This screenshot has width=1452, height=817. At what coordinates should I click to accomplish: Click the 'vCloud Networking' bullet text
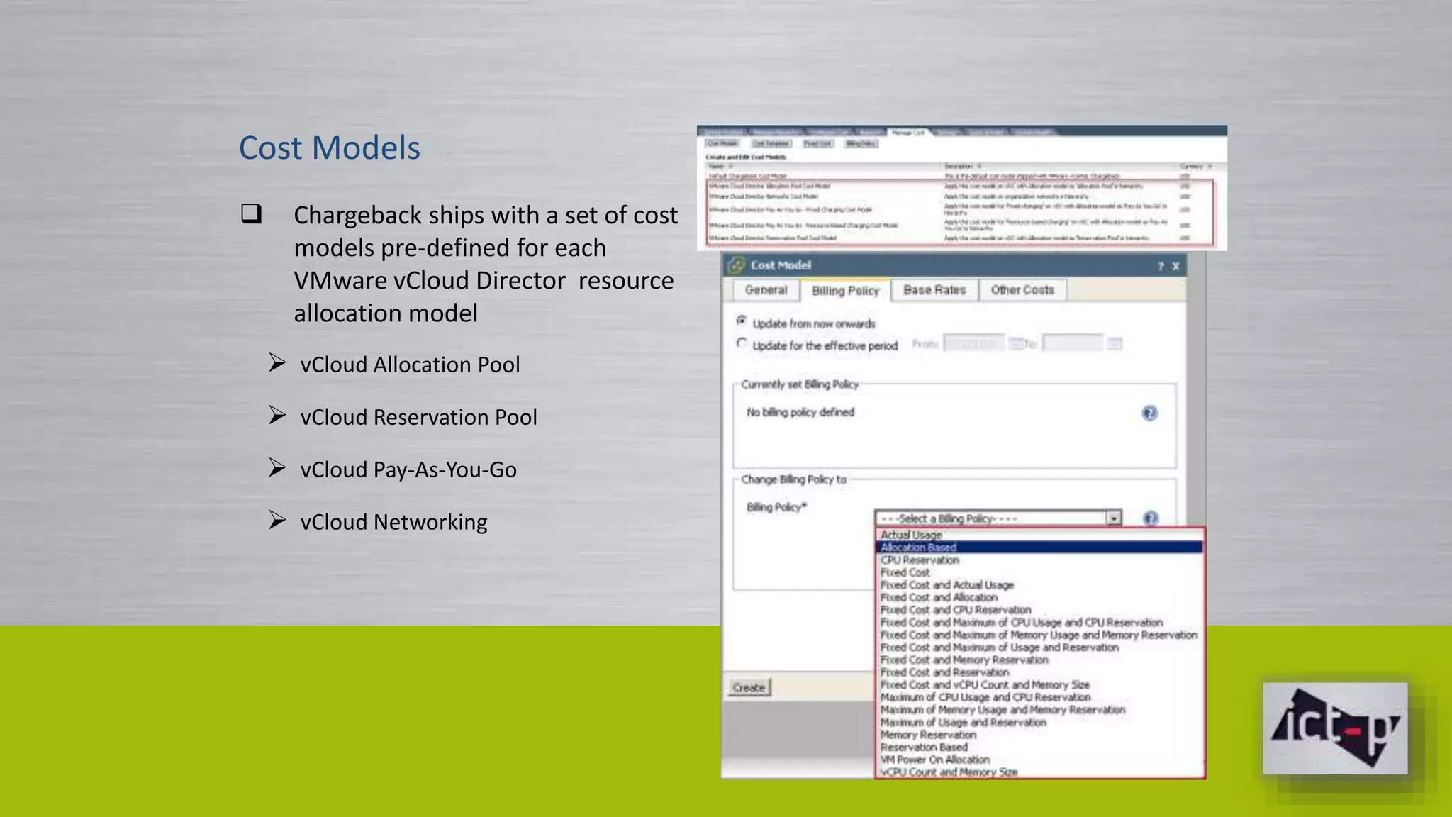coord(393,522)
